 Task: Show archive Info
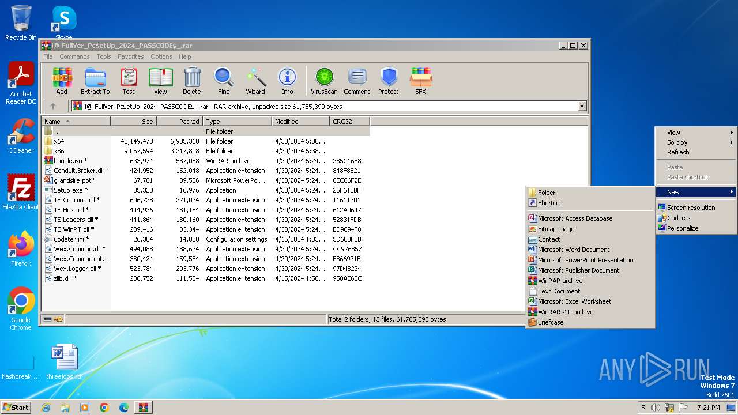click(x=287, y=81)
